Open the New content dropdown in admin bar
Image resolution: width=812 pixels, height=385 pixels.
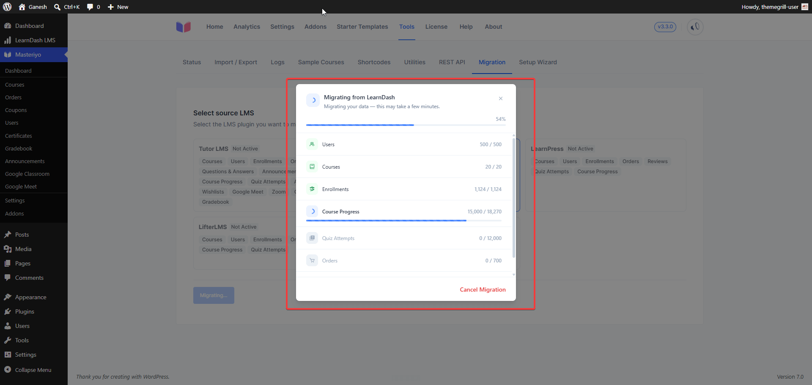118,7
